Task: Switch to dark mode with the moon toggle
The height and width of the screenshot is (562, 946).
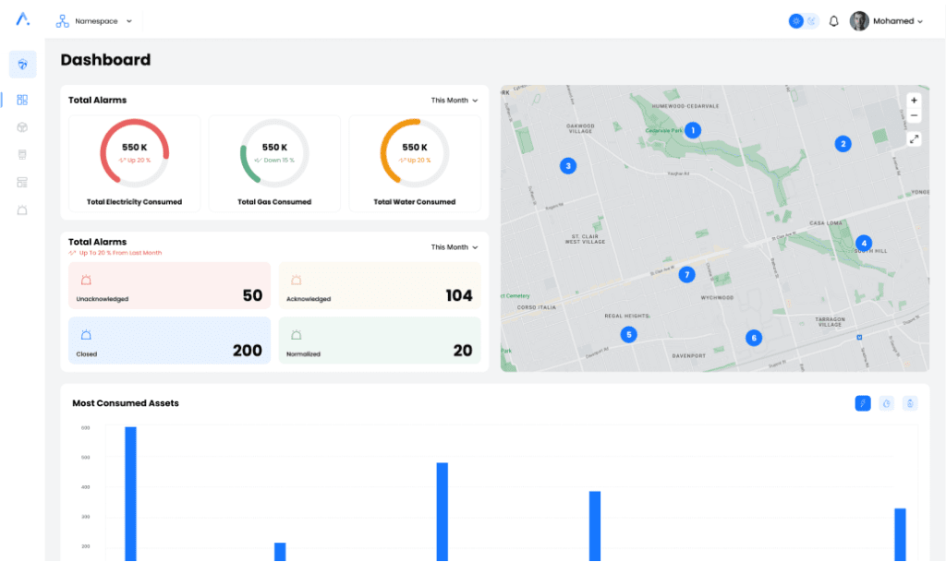Action: point(812,21)
